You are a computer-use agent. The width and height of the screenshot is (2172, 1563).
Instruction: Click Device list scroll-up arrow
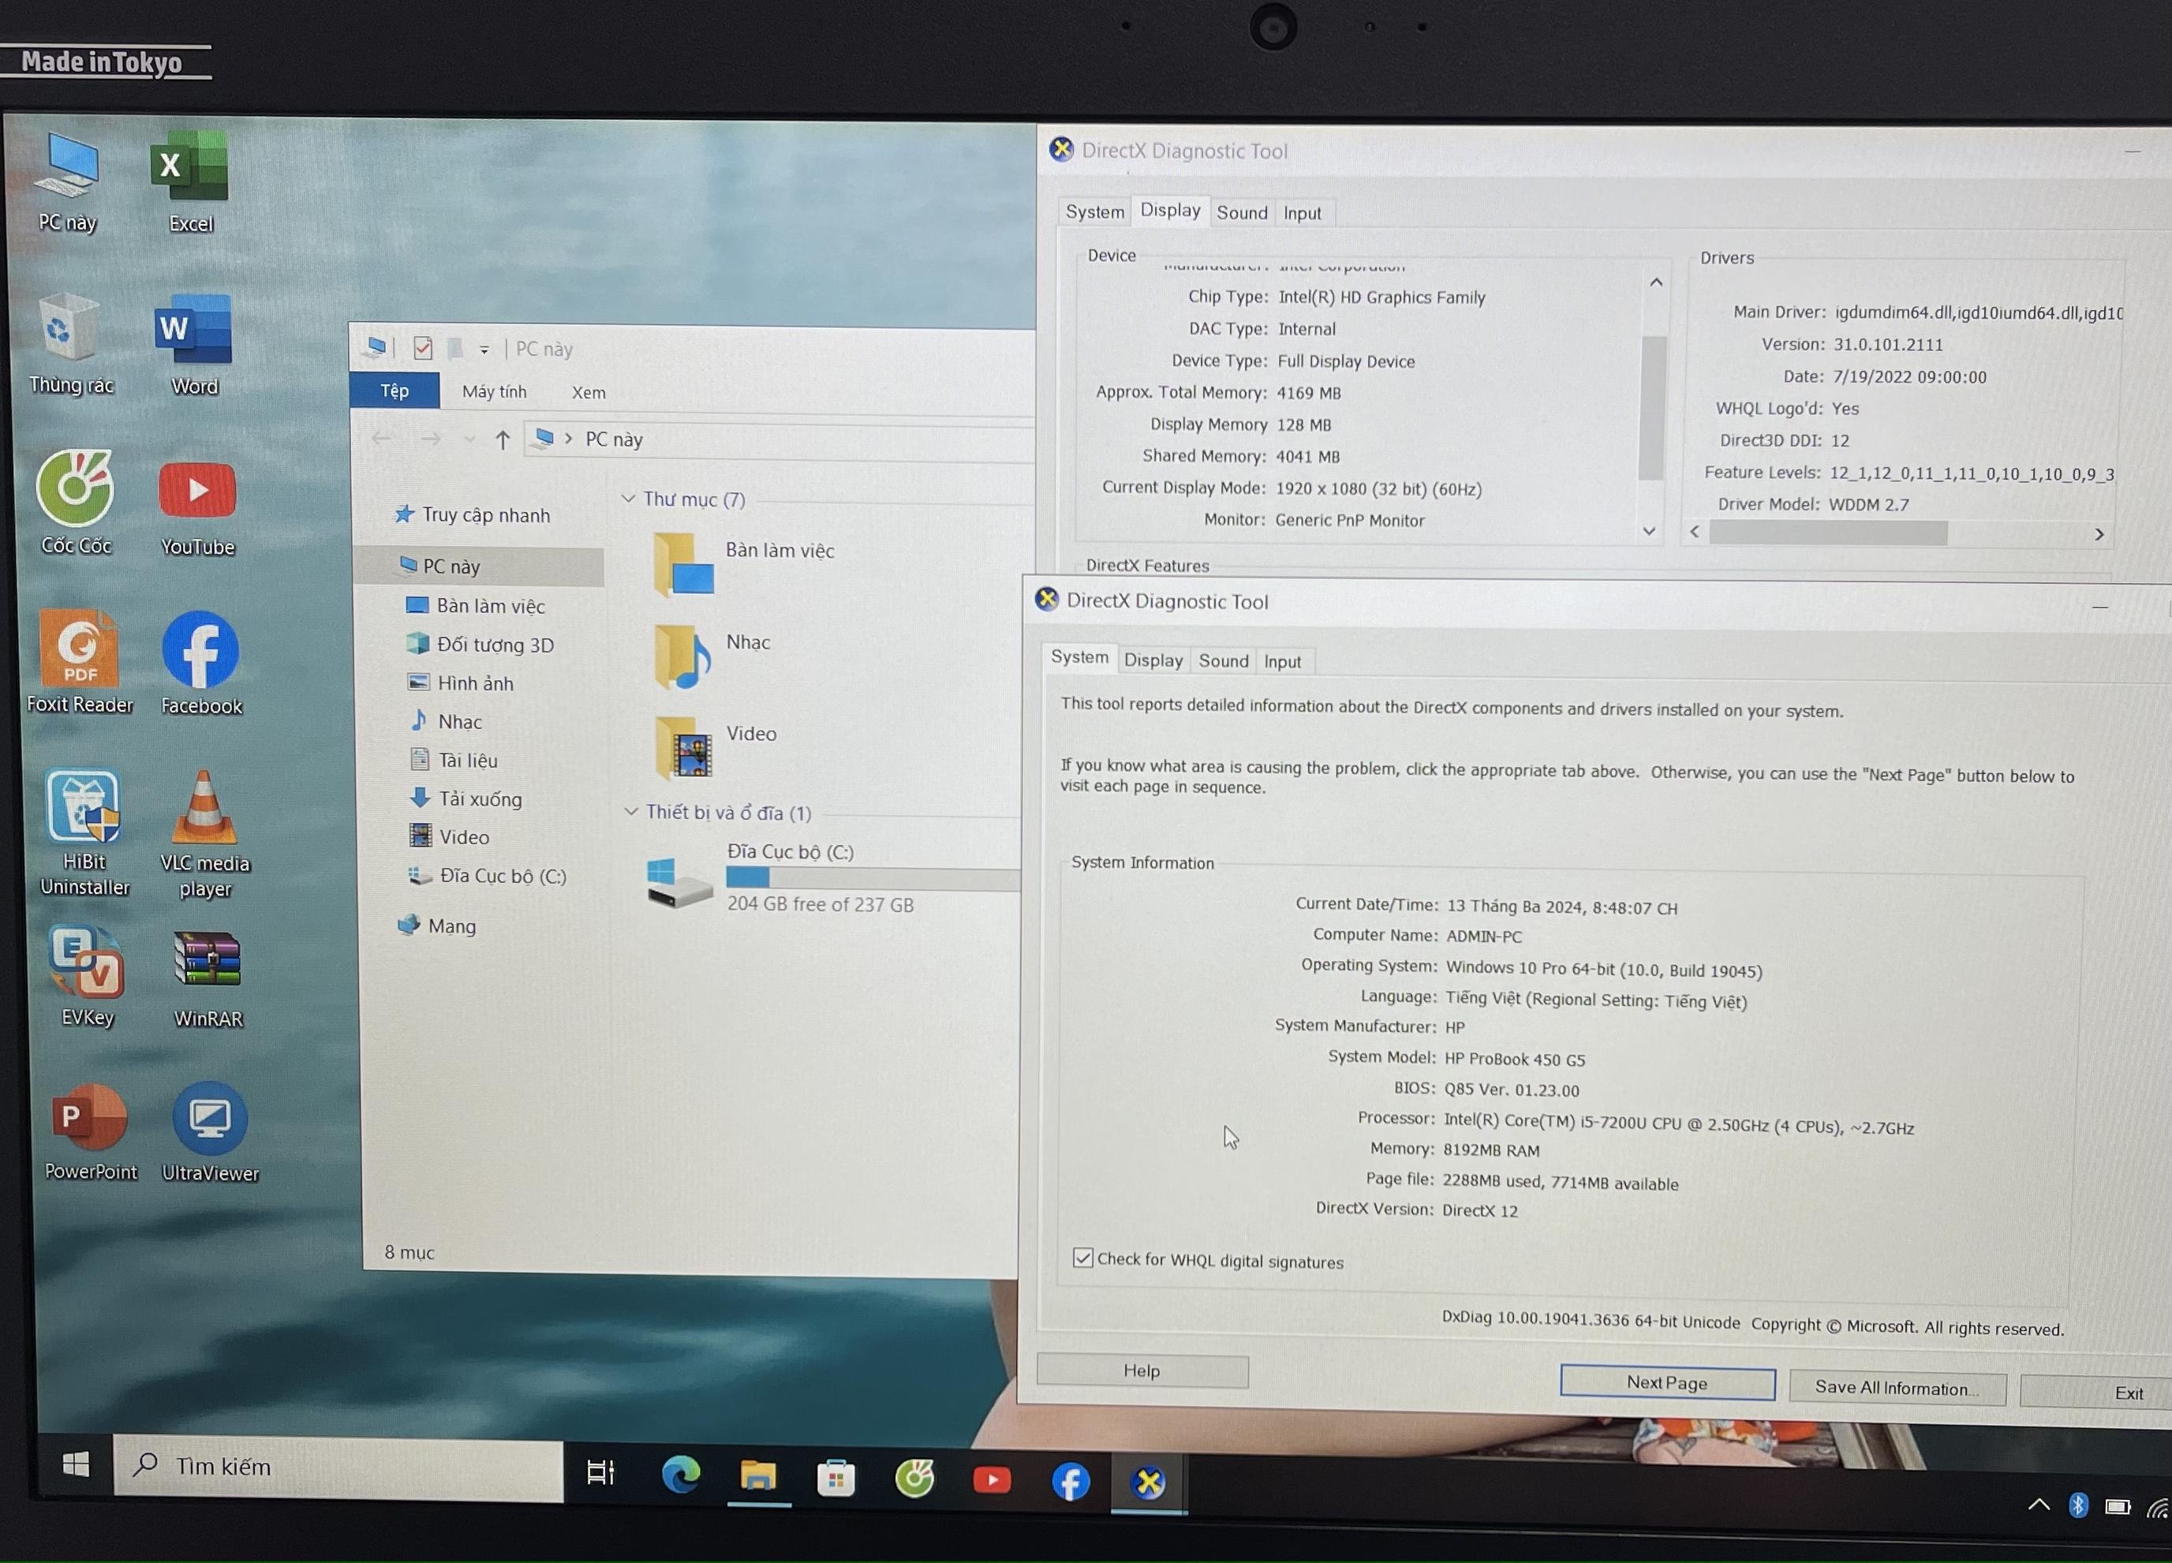tap(1656, 282)
